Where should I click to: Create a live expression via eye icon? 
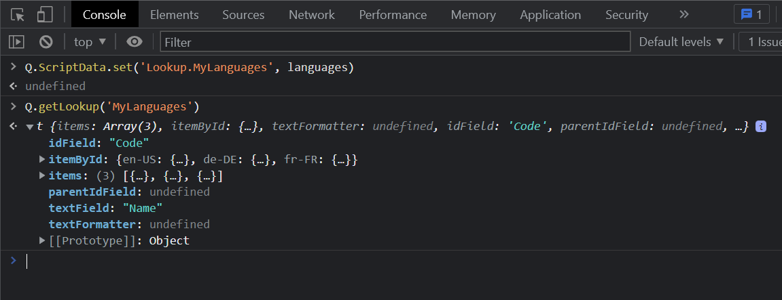pos(135,42)
